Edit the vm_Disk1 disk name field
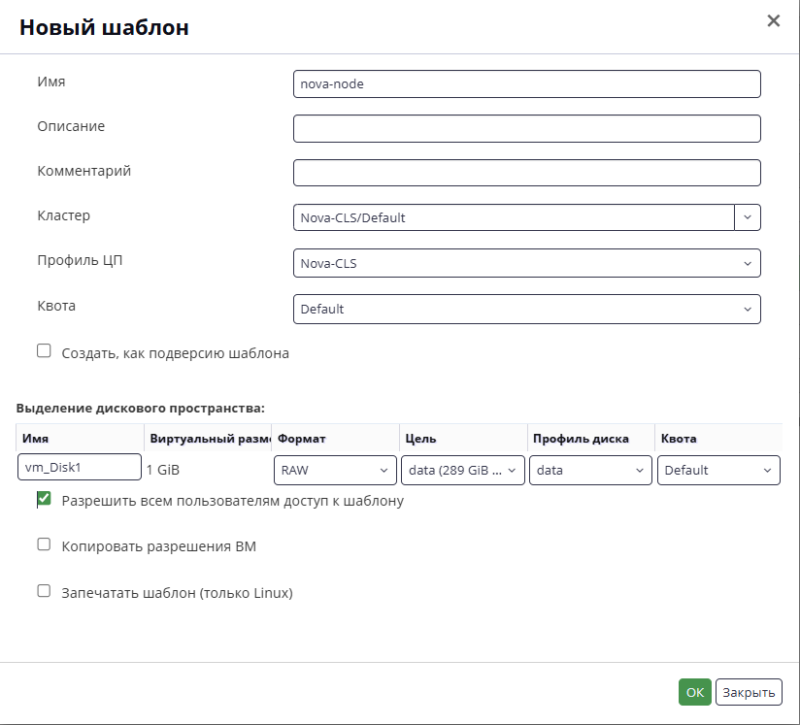Screen dimensions: 800x725 pyautogui.click(x=79, y=468)
